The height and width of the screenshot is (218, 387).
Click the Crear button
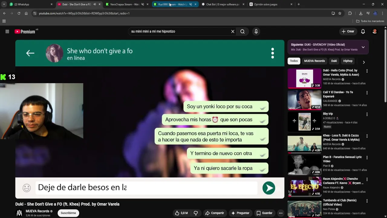coord(348,31)
